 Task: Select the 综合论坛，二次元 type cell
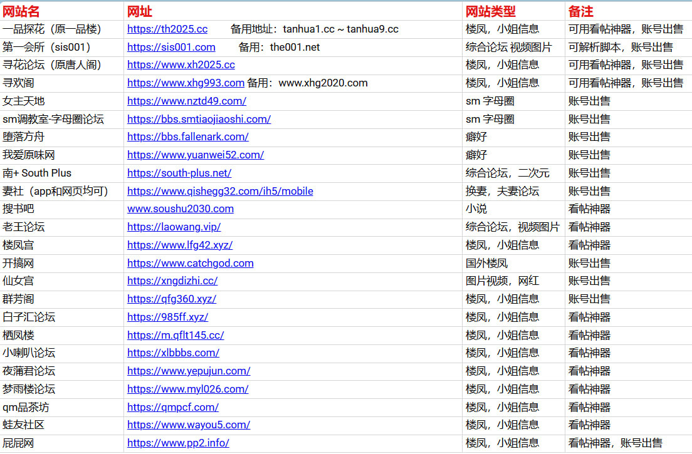[x=513, y=173]
